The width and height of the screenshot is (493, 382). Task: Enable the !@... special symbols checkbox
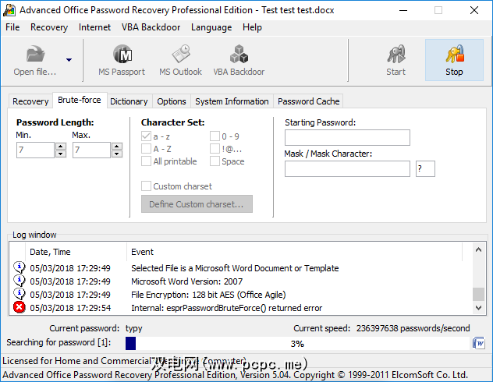pyautogui.click(x=215, y=149)
